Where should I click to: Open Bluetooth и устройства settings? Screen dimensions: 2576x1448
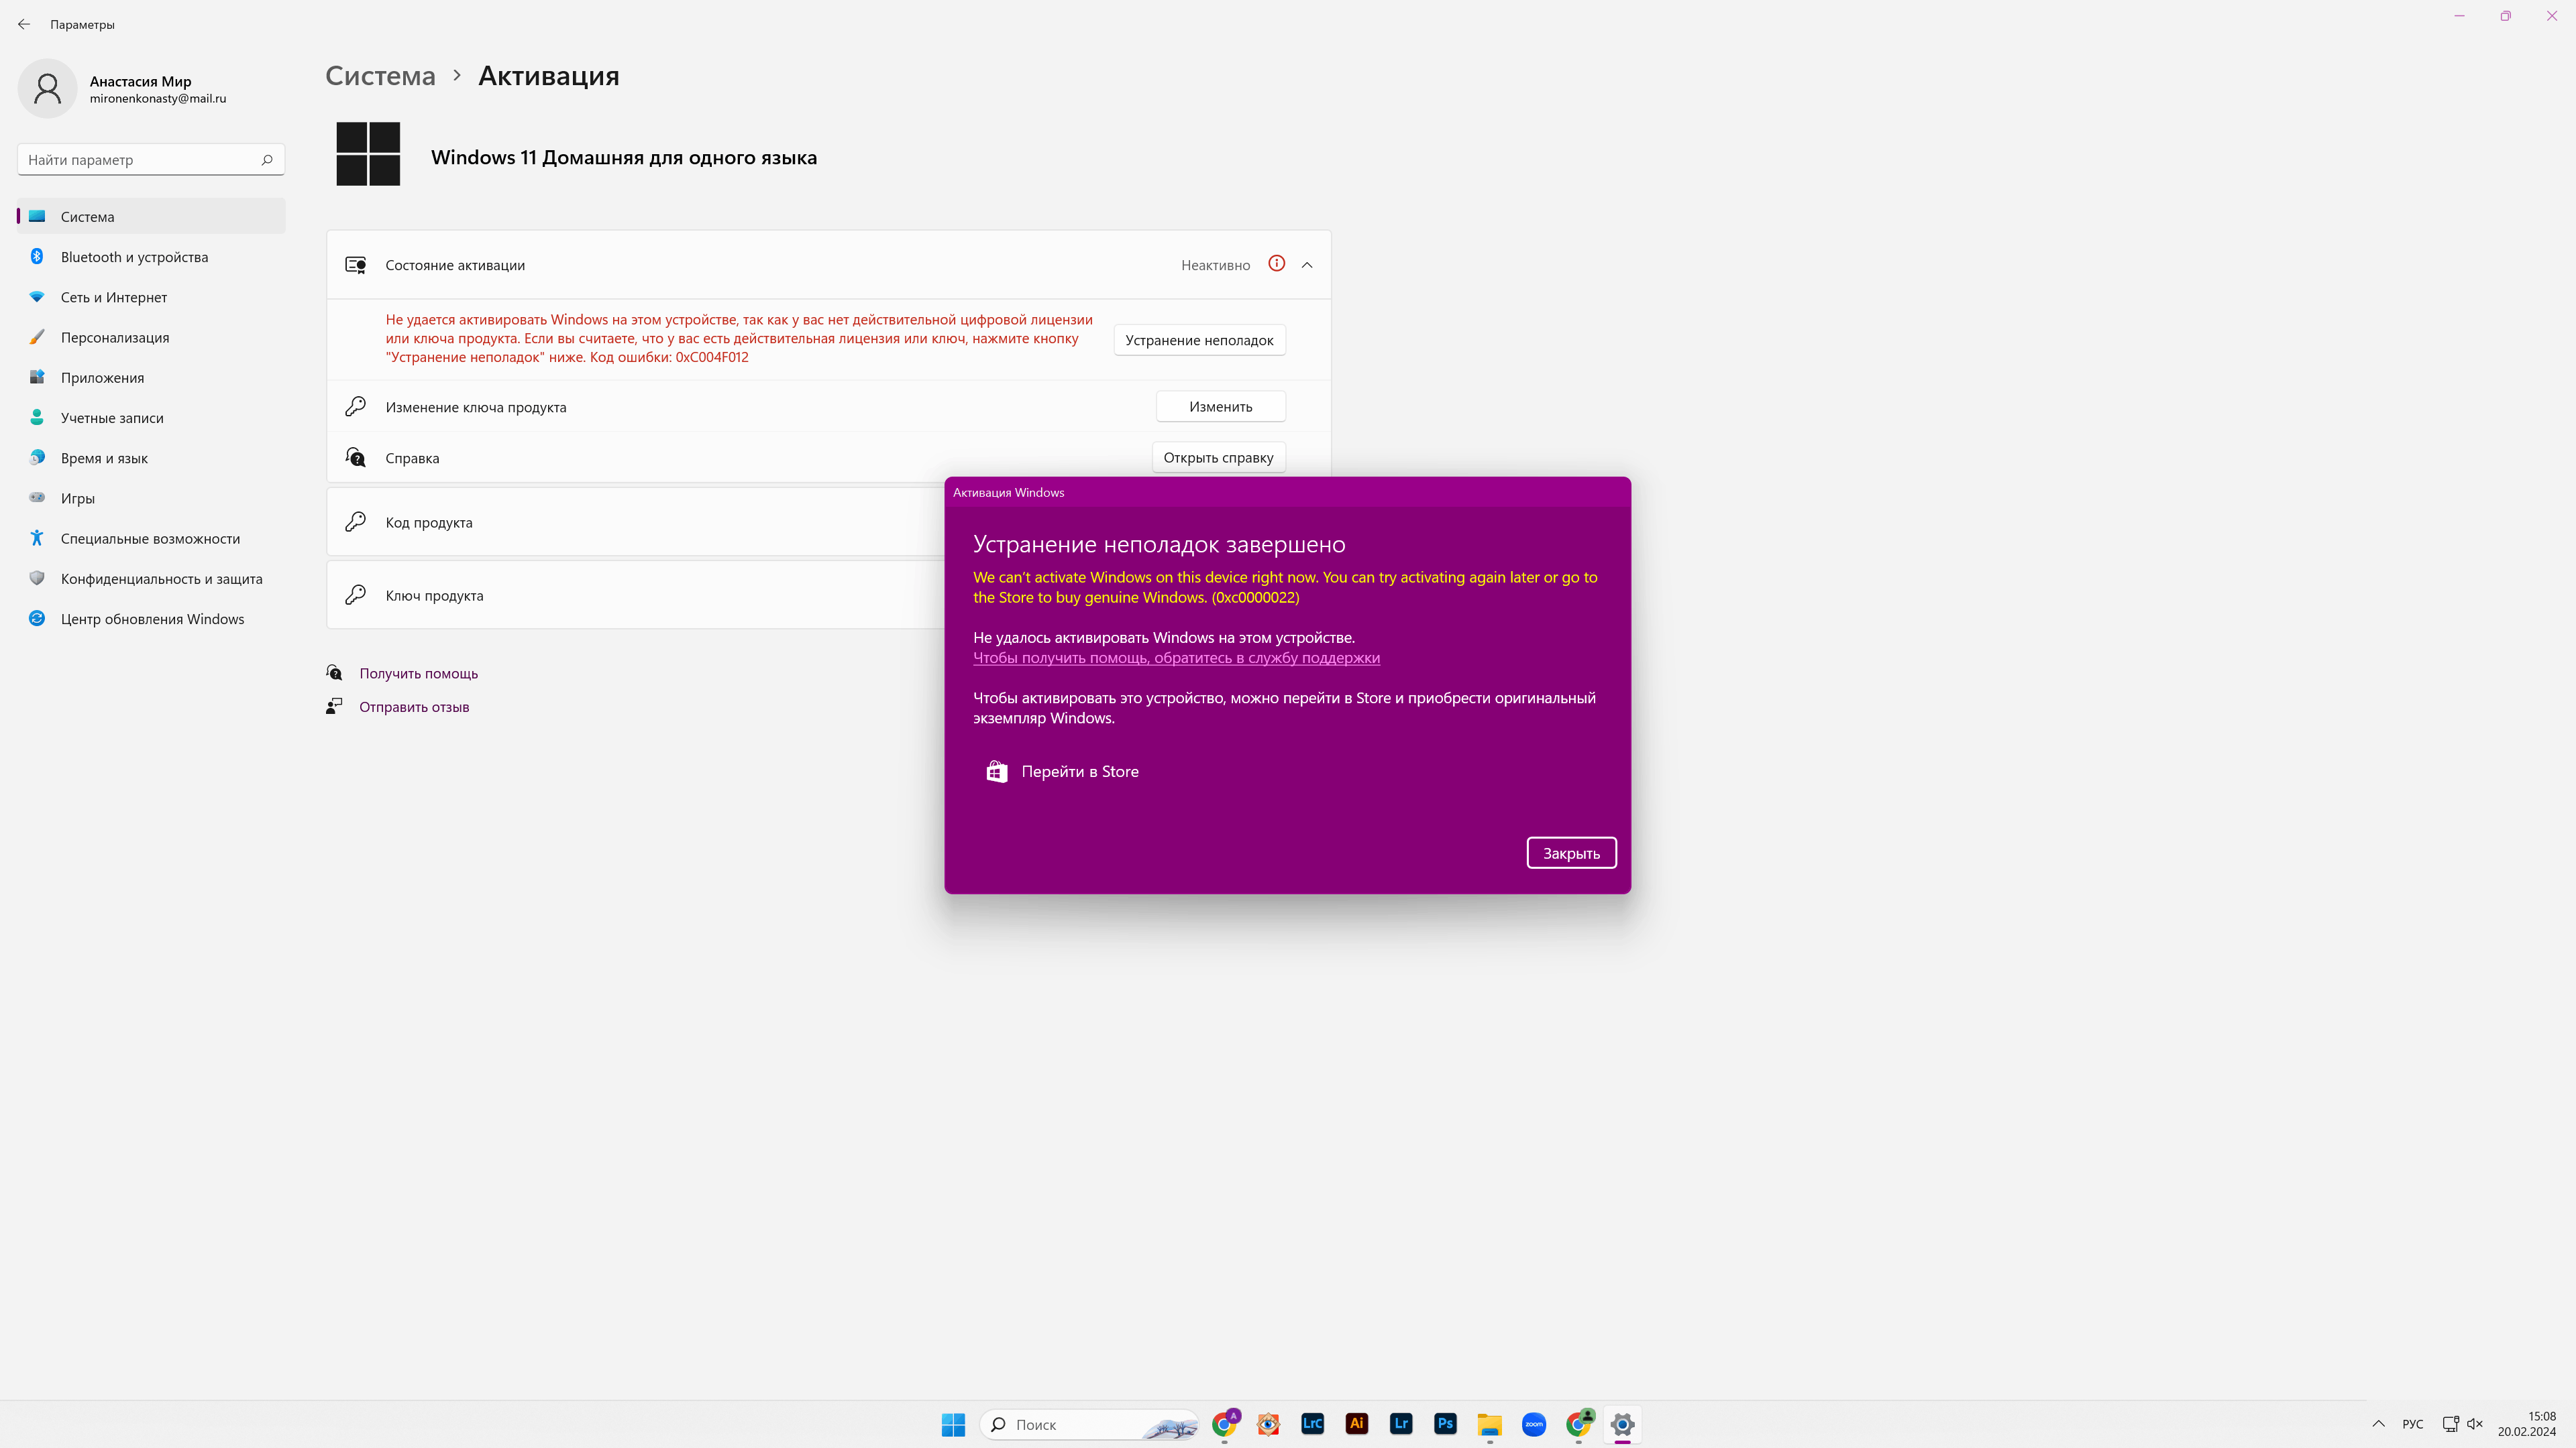151,257
